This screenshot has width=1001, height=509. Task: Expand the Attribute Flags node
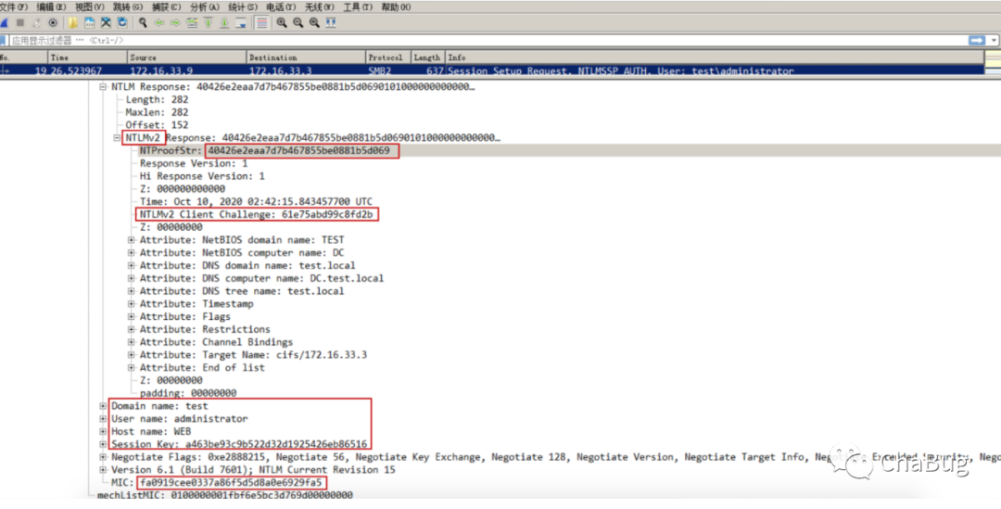131,317
